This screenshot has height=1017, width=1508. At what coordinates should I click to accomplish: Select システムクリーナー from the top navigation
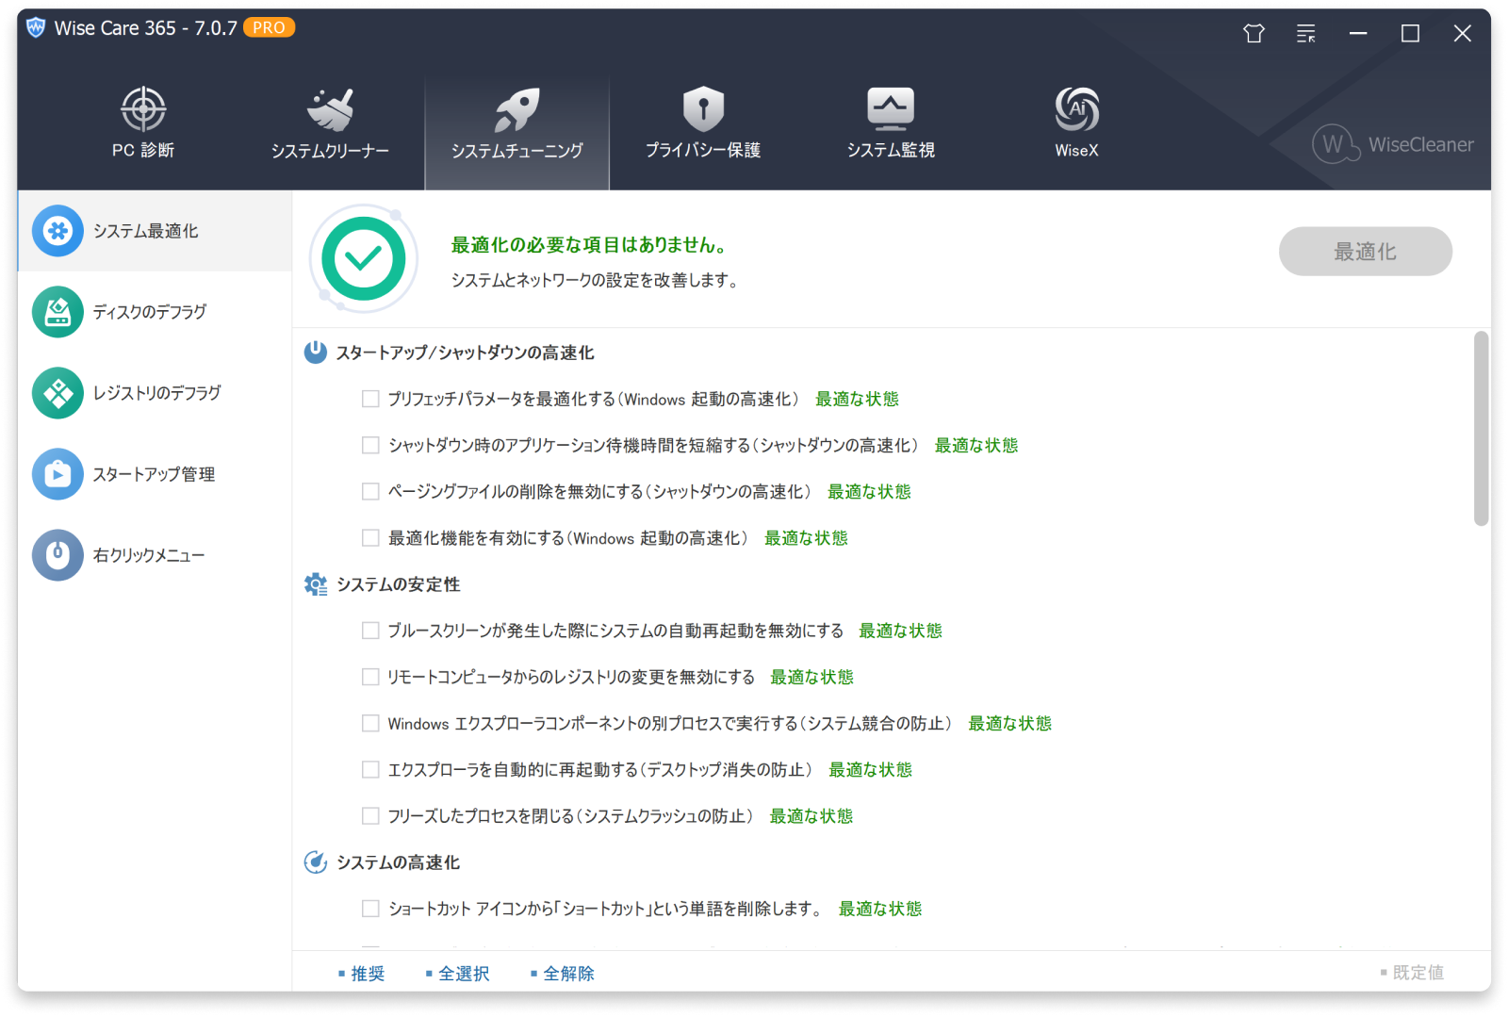pyautogui.click(x=329, y=121)
